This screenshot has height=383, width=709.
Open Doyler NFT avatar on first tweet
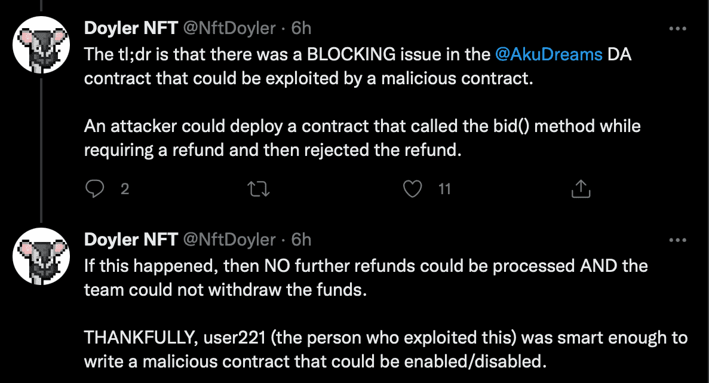(41, 45)
